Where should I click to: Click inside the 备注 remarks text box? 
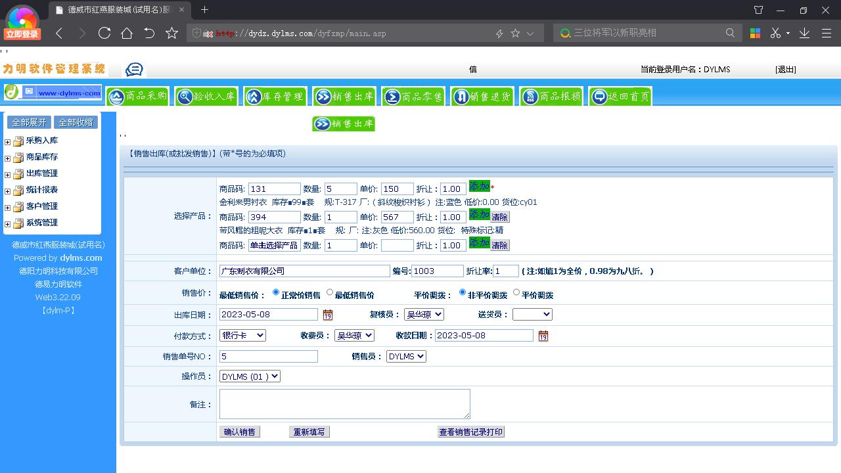[x=344, y=403]
